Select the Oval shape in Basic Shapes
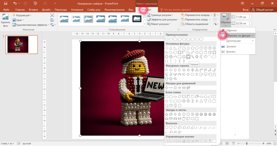277x146 pixels. tap(167, 48)
